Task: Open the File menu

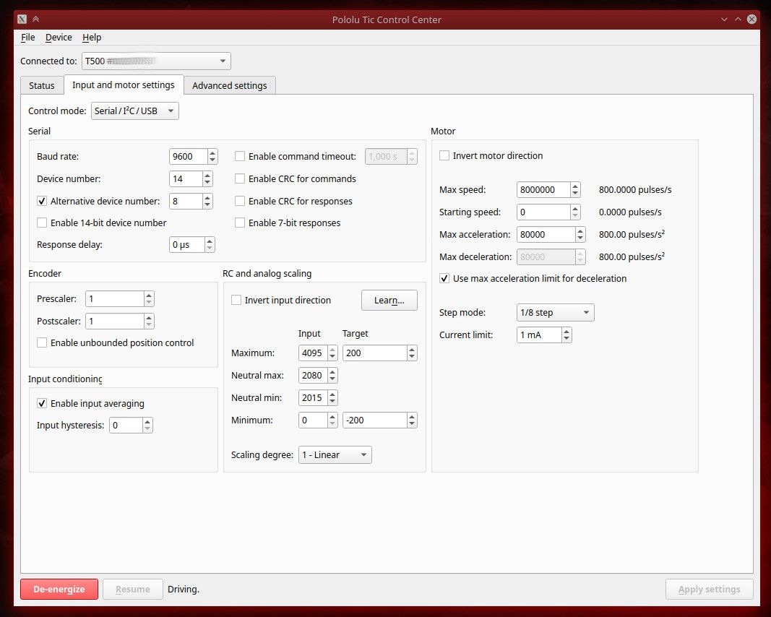Action: [27, 37]
